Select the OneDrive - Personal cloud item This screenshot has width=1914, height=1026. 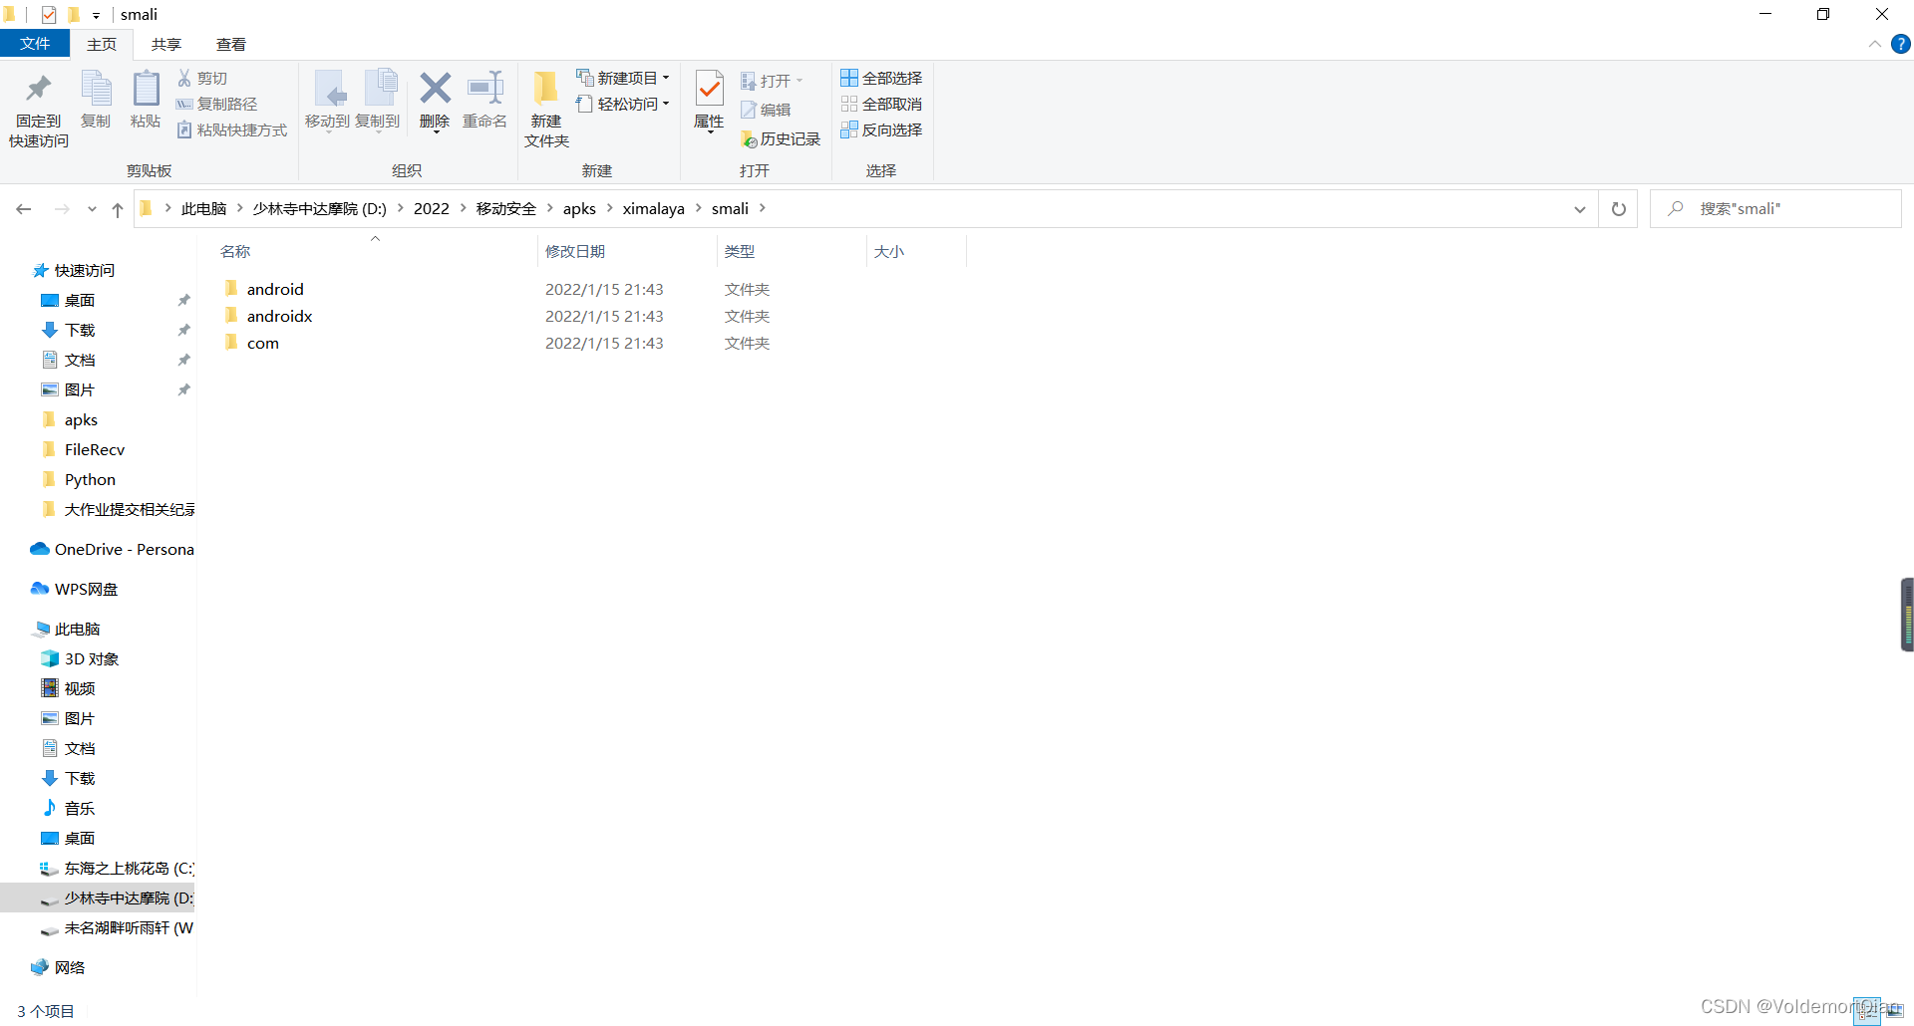click(x=112, y=549)
